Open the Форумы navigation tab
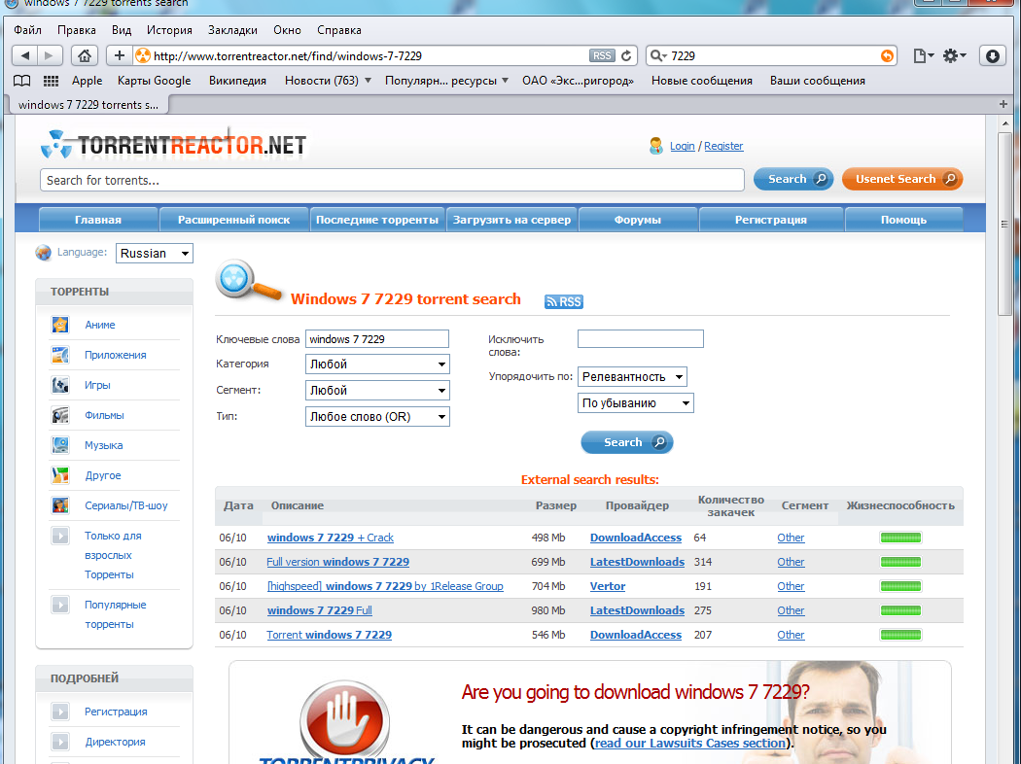 [x=638, y=220]
